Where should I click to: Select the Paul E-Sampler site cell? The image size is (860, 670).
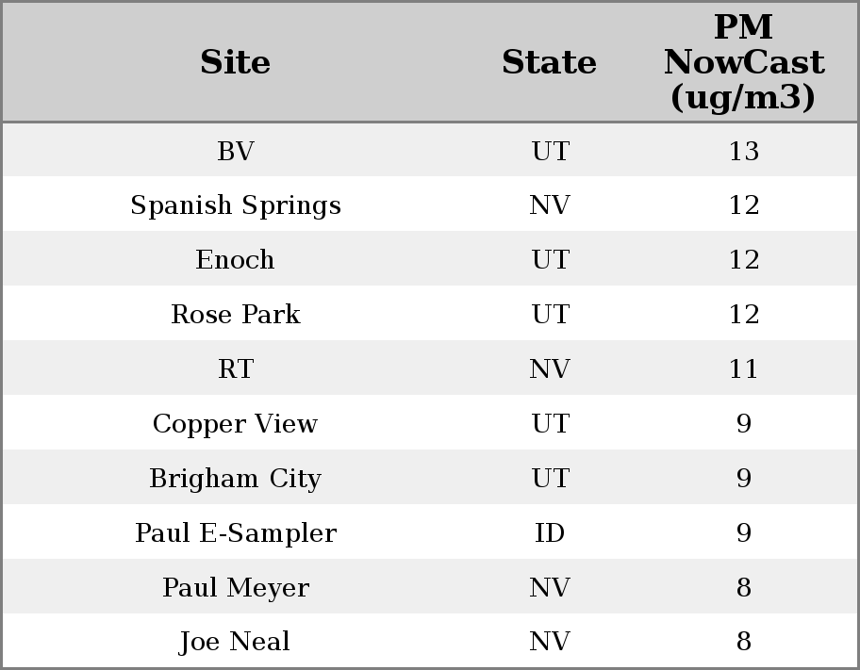point(235,533)
